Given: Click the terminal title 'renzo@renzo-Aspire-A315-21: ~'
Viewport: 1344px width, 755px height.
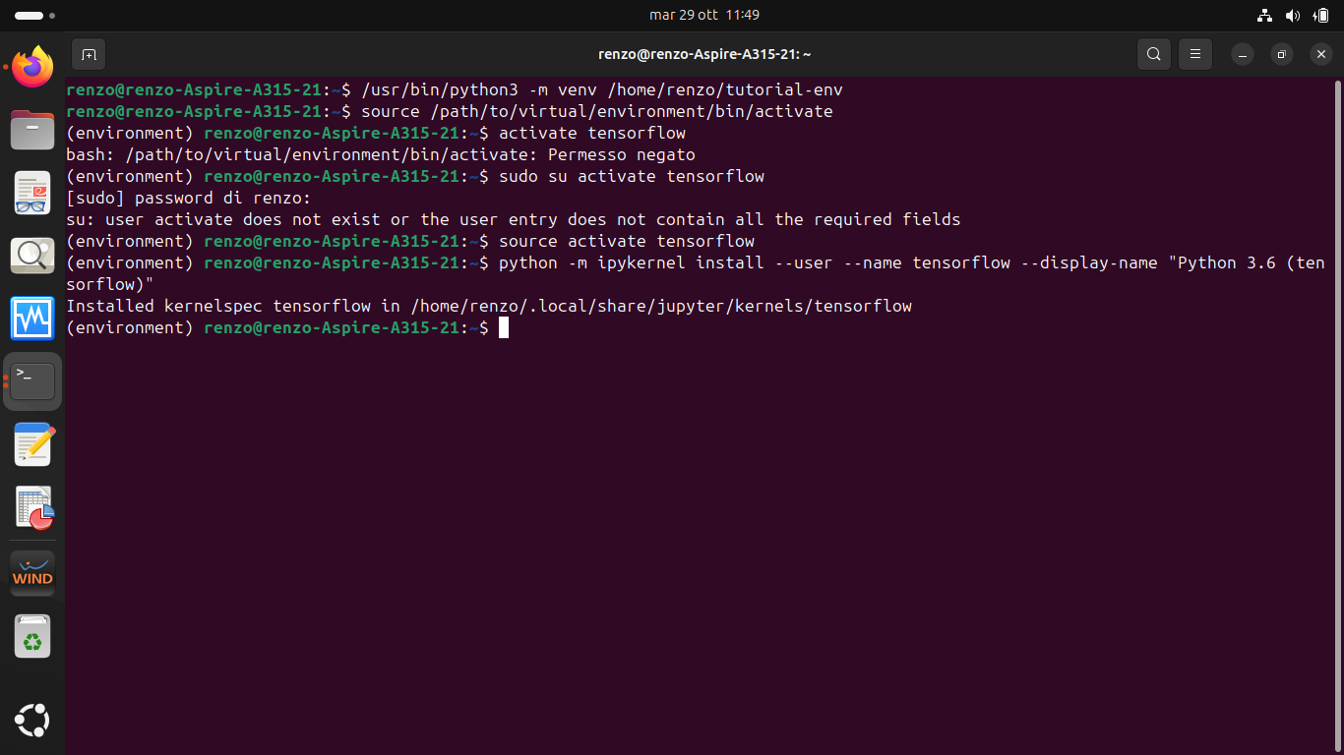Looking at the screenshot, I should click(704, 54).
